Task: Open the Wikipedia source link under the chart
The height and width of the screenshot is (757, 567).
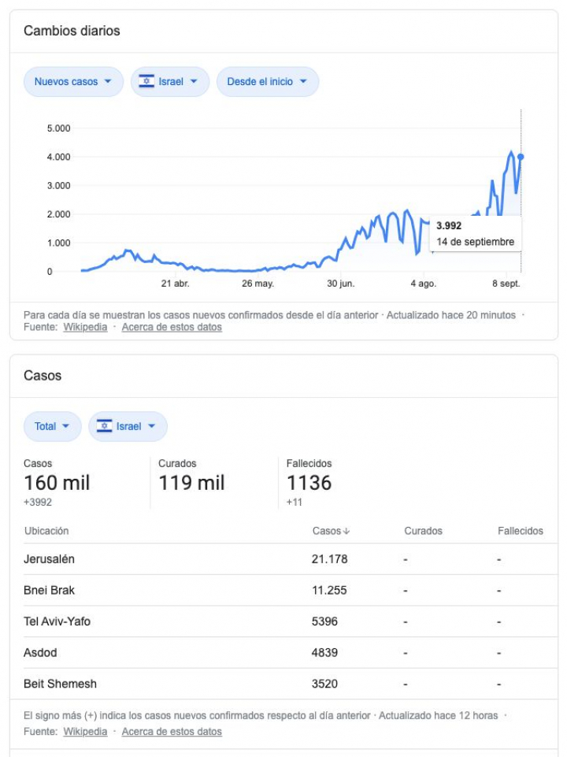Action: 85,327
